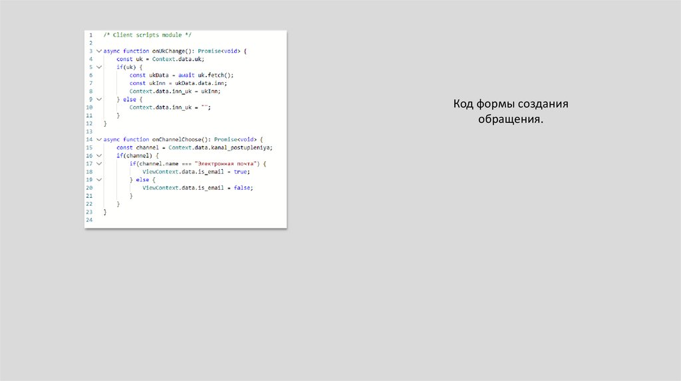This screenshot has width=681, height=381.
Task: Click the line with "ukData.data.inn"
Action: (178, 83)
